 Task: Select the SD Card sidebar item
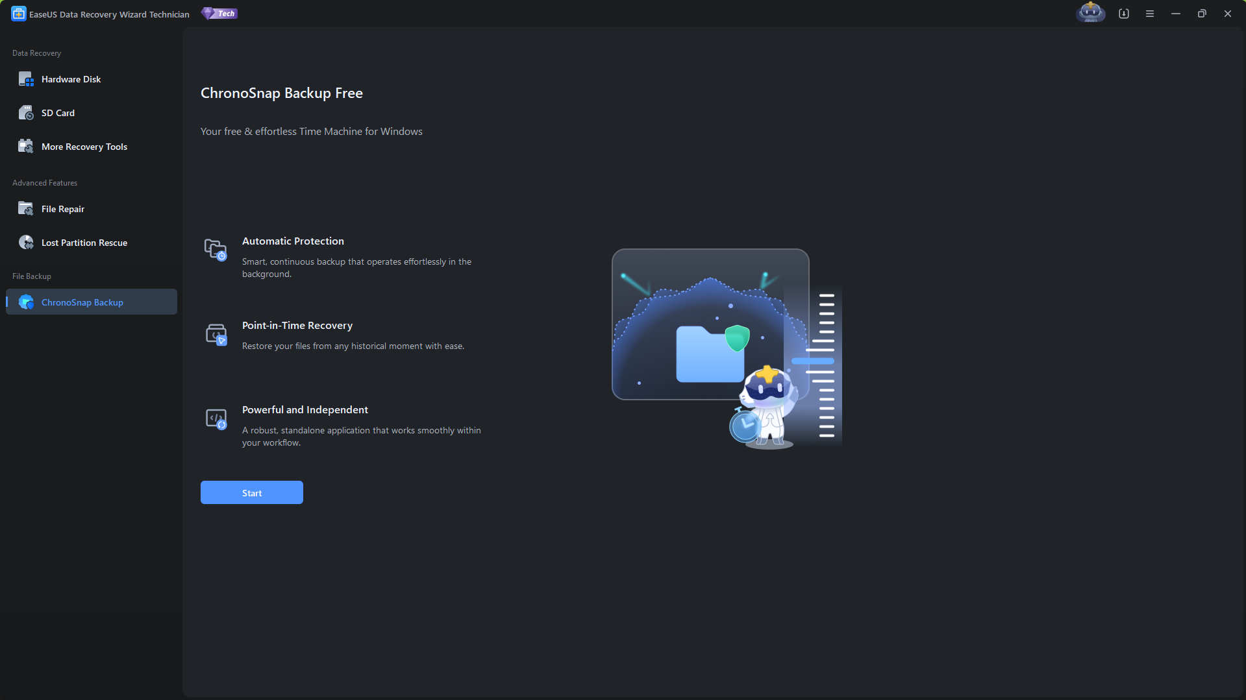point(58,113)
